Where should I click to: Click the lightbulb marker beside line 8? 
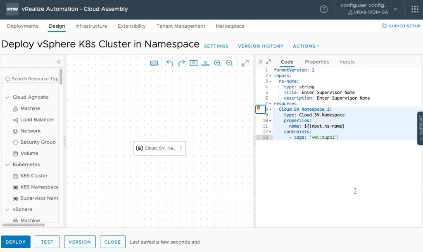coord(260,109)
